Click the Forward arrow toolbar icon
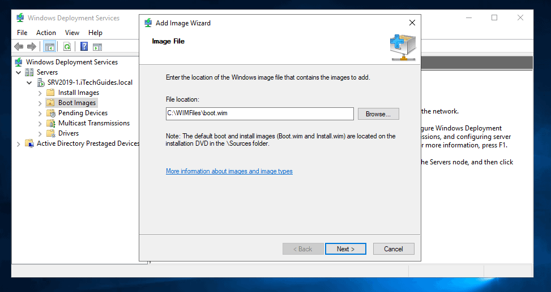 (32, 47)
